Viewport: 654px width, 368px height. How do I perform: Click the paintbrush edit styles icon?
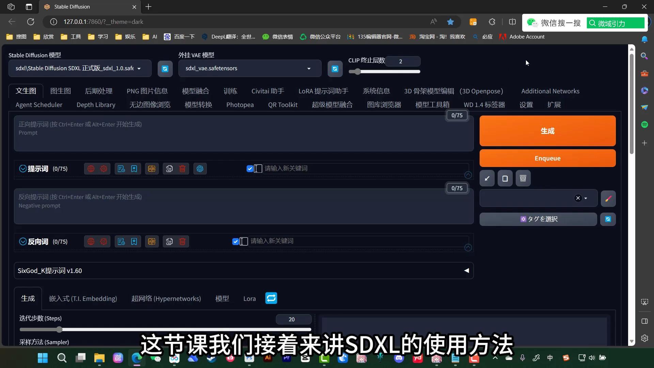tap(608, 199)
